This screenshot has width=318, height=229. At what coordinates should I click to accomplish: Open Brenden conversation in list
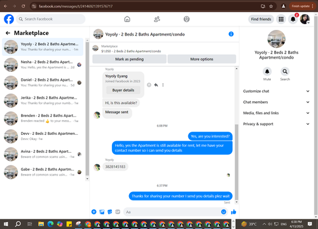pos(43,118)
